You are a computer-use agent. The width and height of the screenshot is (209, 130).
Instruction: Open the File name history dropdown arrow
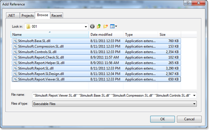194,95
